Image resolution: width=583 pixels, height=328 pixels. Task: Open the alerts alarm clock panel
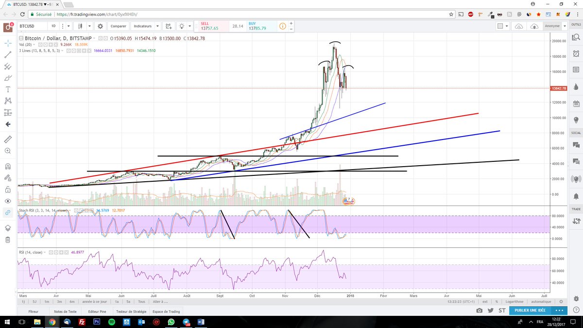coord(576,53)
